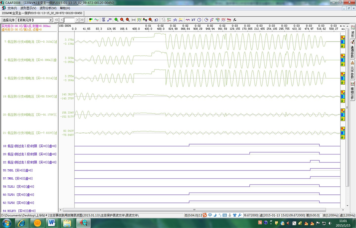Click the first green zoom-in magnifier icon
This screenshot has width=356, height=228.
116,20
